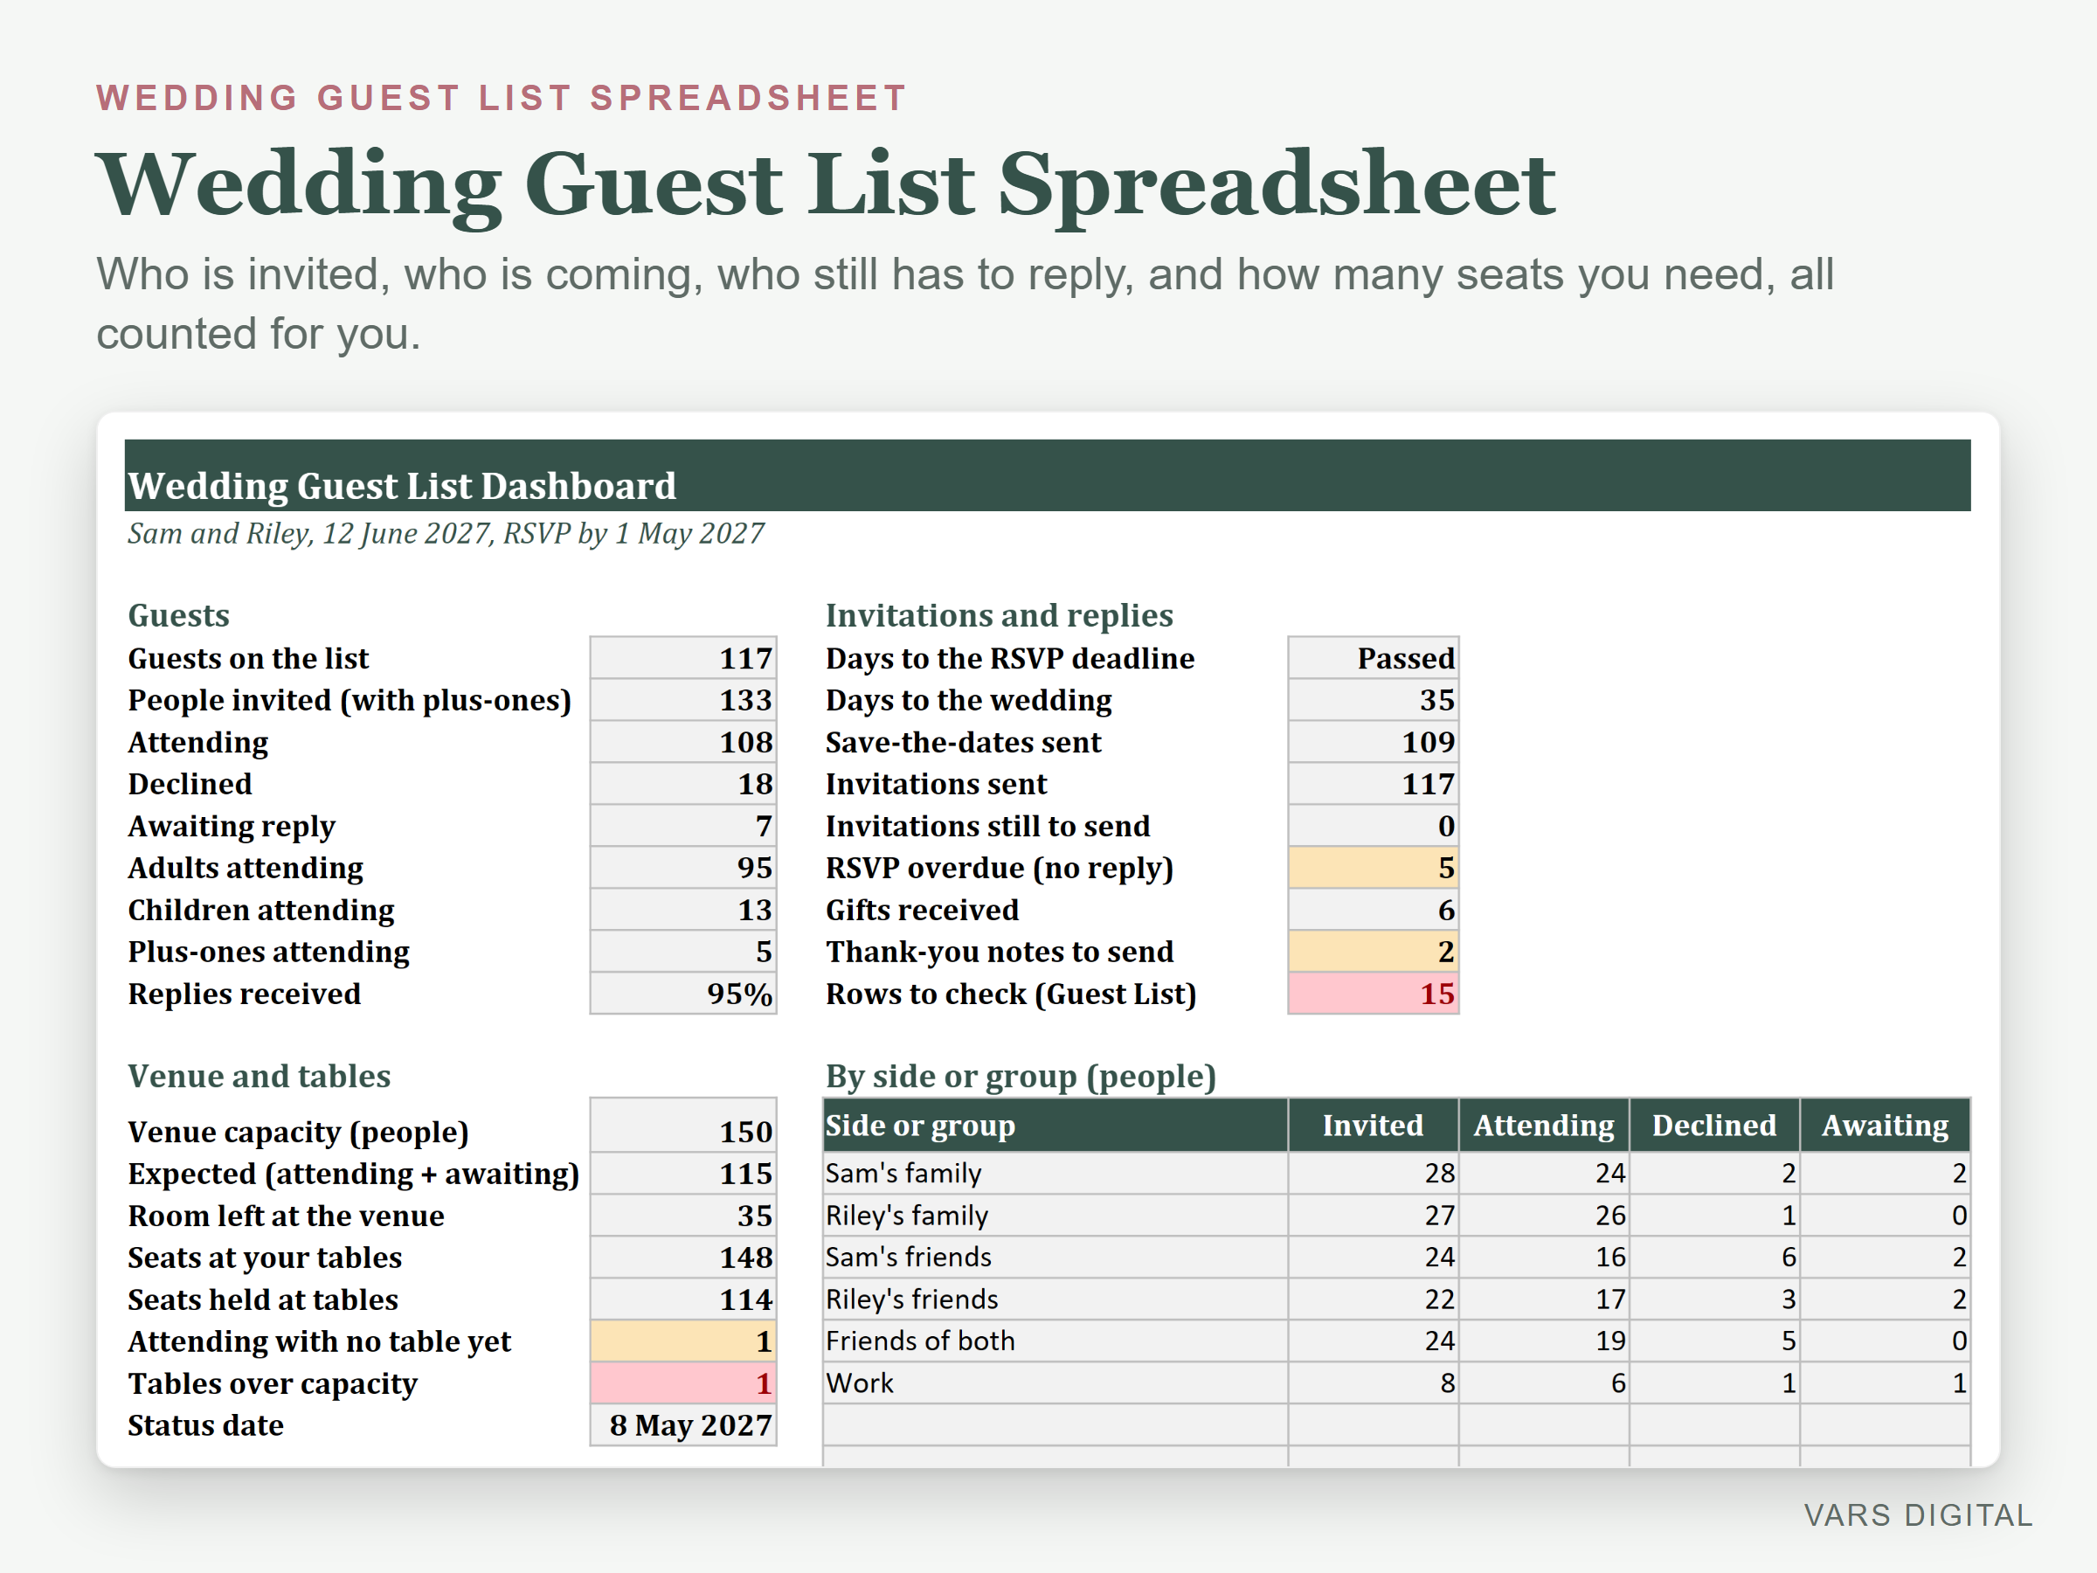Click the Seats at your tables value 148

[x=682, y=1257]
